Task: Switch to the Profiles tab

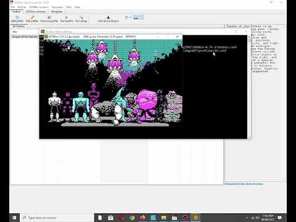Action: pos(16,12)
